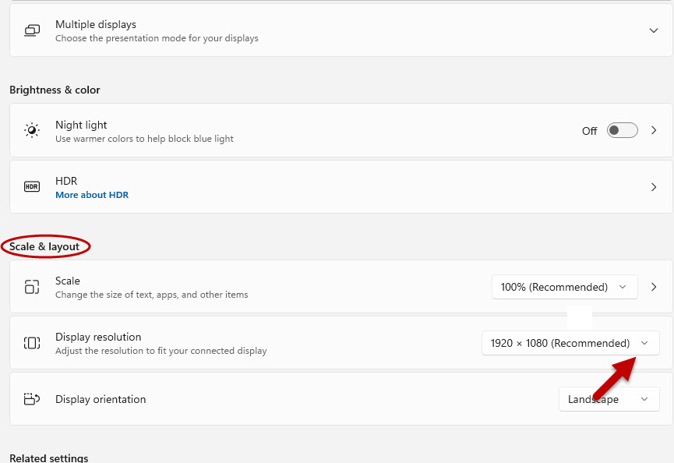Viewport: 674px width, 463px height.
Task: Click the HDR label
Action: pyautogui.click(x=66, y=181)
